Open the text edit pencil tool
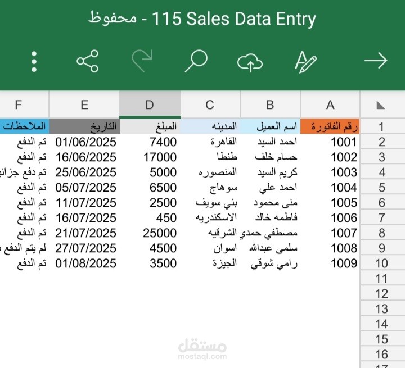Image resolution: width=405 pixels, height=368 pixels. tap(306, 62)
